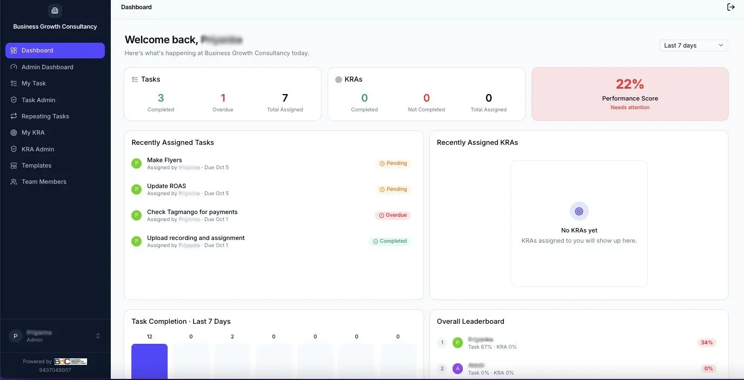Click the 0% score badge in leaderboard
This screenshot has width=744, height=380.
tap(708, 369)
